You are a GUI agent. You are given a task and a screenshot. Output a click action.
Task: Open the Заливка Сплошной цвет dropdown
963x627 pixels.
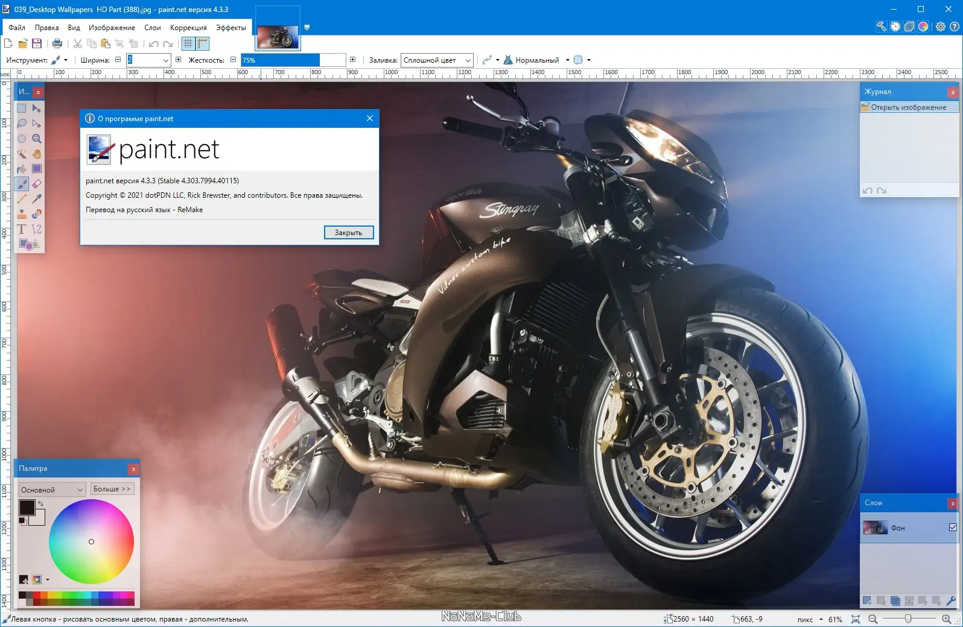coord(437,60)
